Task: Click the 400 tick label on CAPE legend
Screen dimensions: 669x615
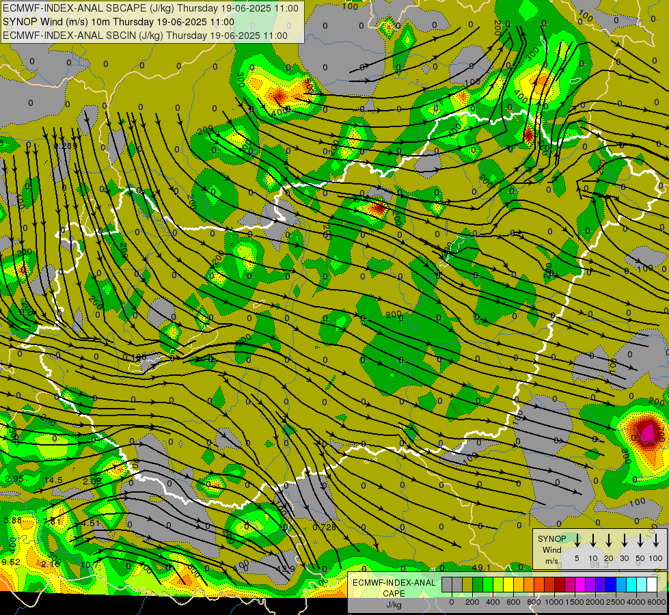Action: click(493, 602)
